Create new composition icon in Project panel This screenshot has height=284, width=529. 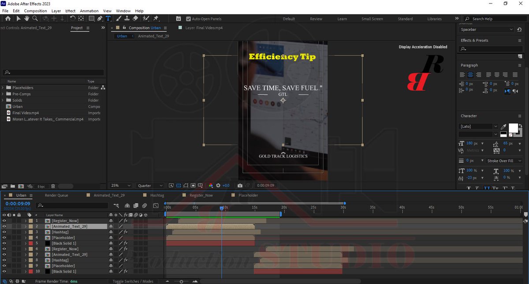pyautogui.click(x=21, y=187)
